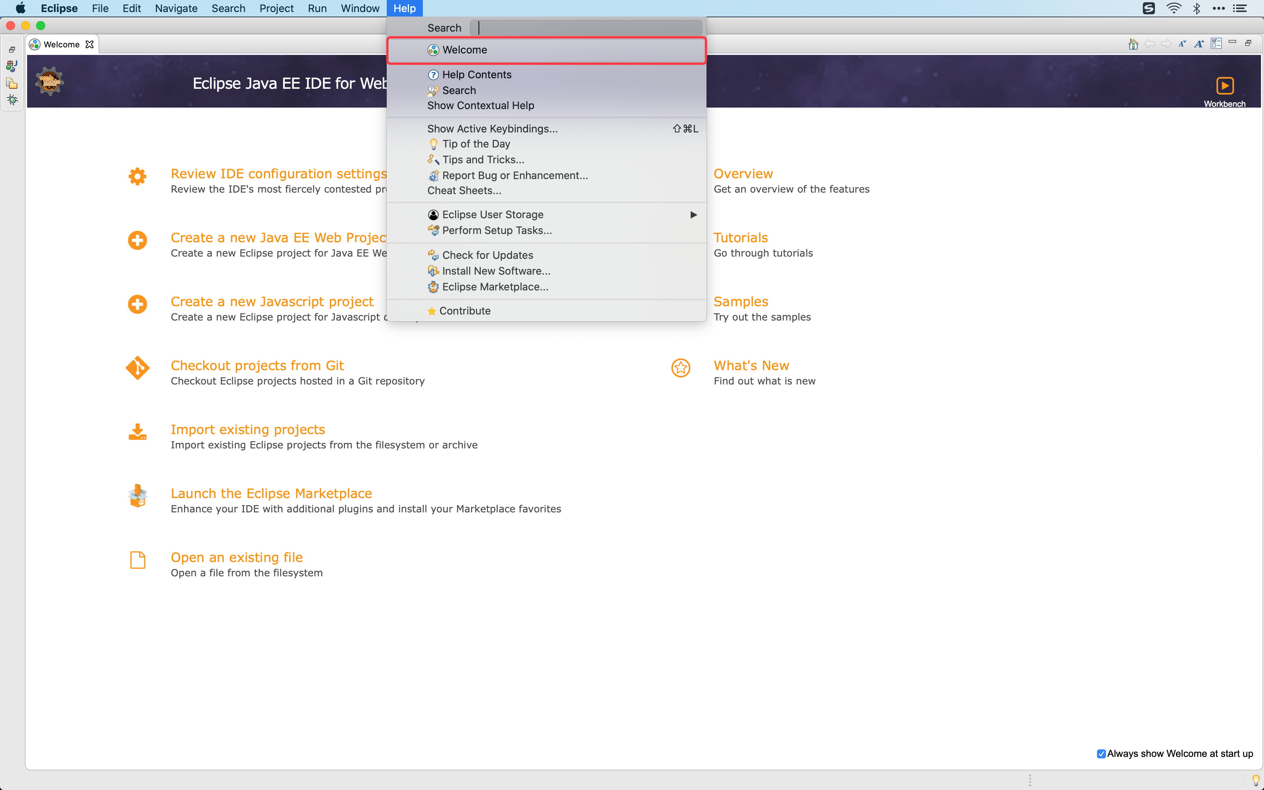Click Create a new Javascript project link

click(272, 301)
